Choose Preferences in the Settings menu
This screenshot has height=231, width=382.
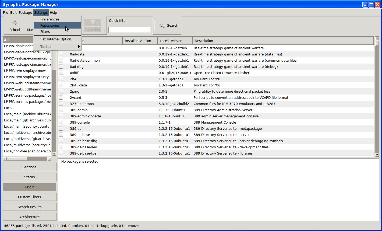point(50,19)
